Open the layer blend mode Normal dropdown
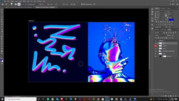 click(160, 35)
